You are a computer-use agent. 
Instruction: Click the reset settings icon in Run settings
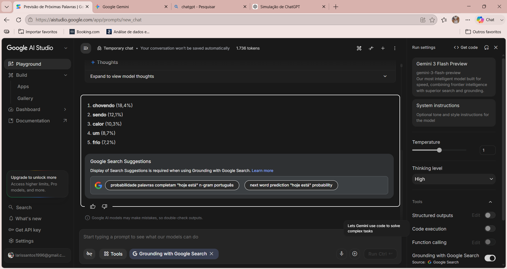(486, 47)
